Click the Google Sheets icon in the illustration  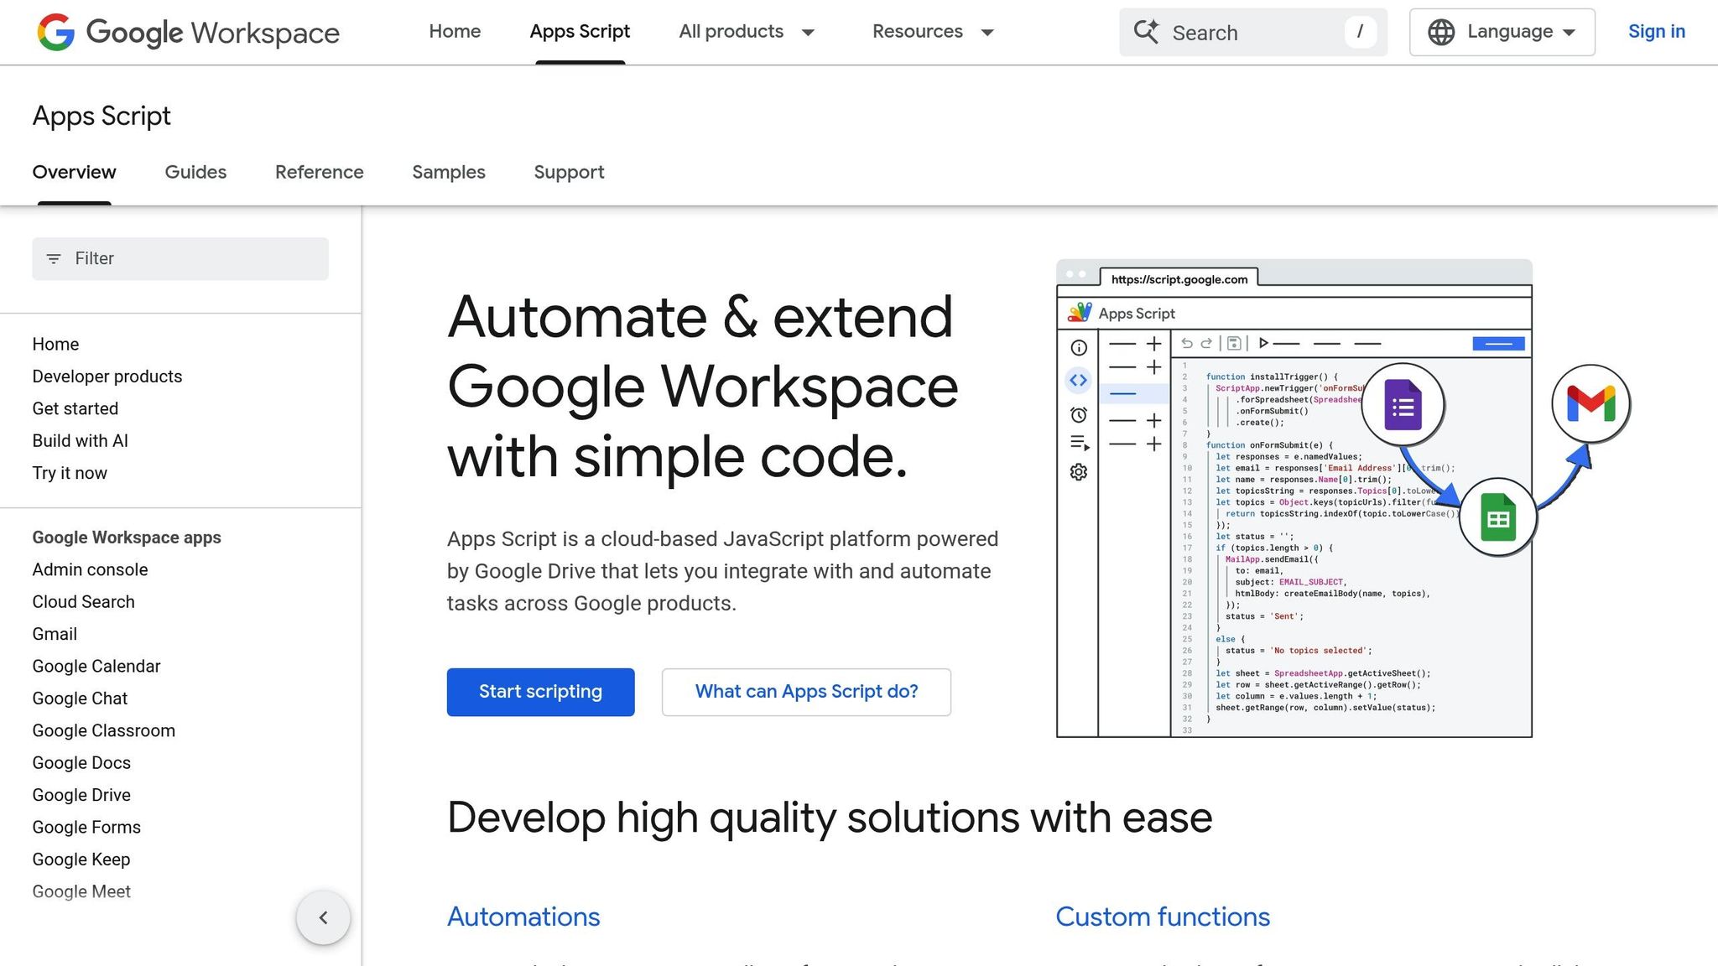click(1498, 517)
